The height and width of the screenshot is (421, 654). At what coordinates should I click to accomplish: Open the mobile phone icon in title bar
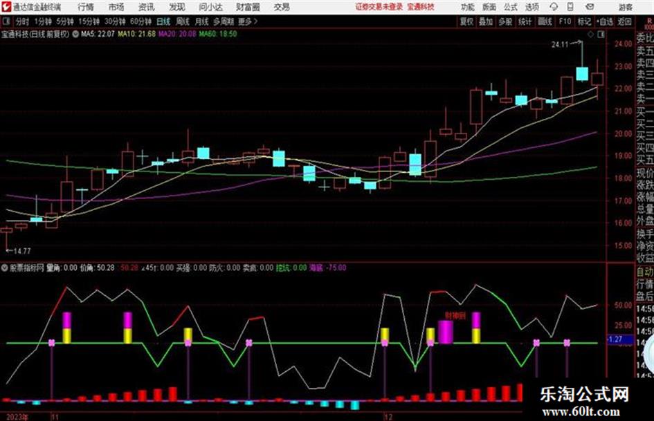tap(570, 7)
